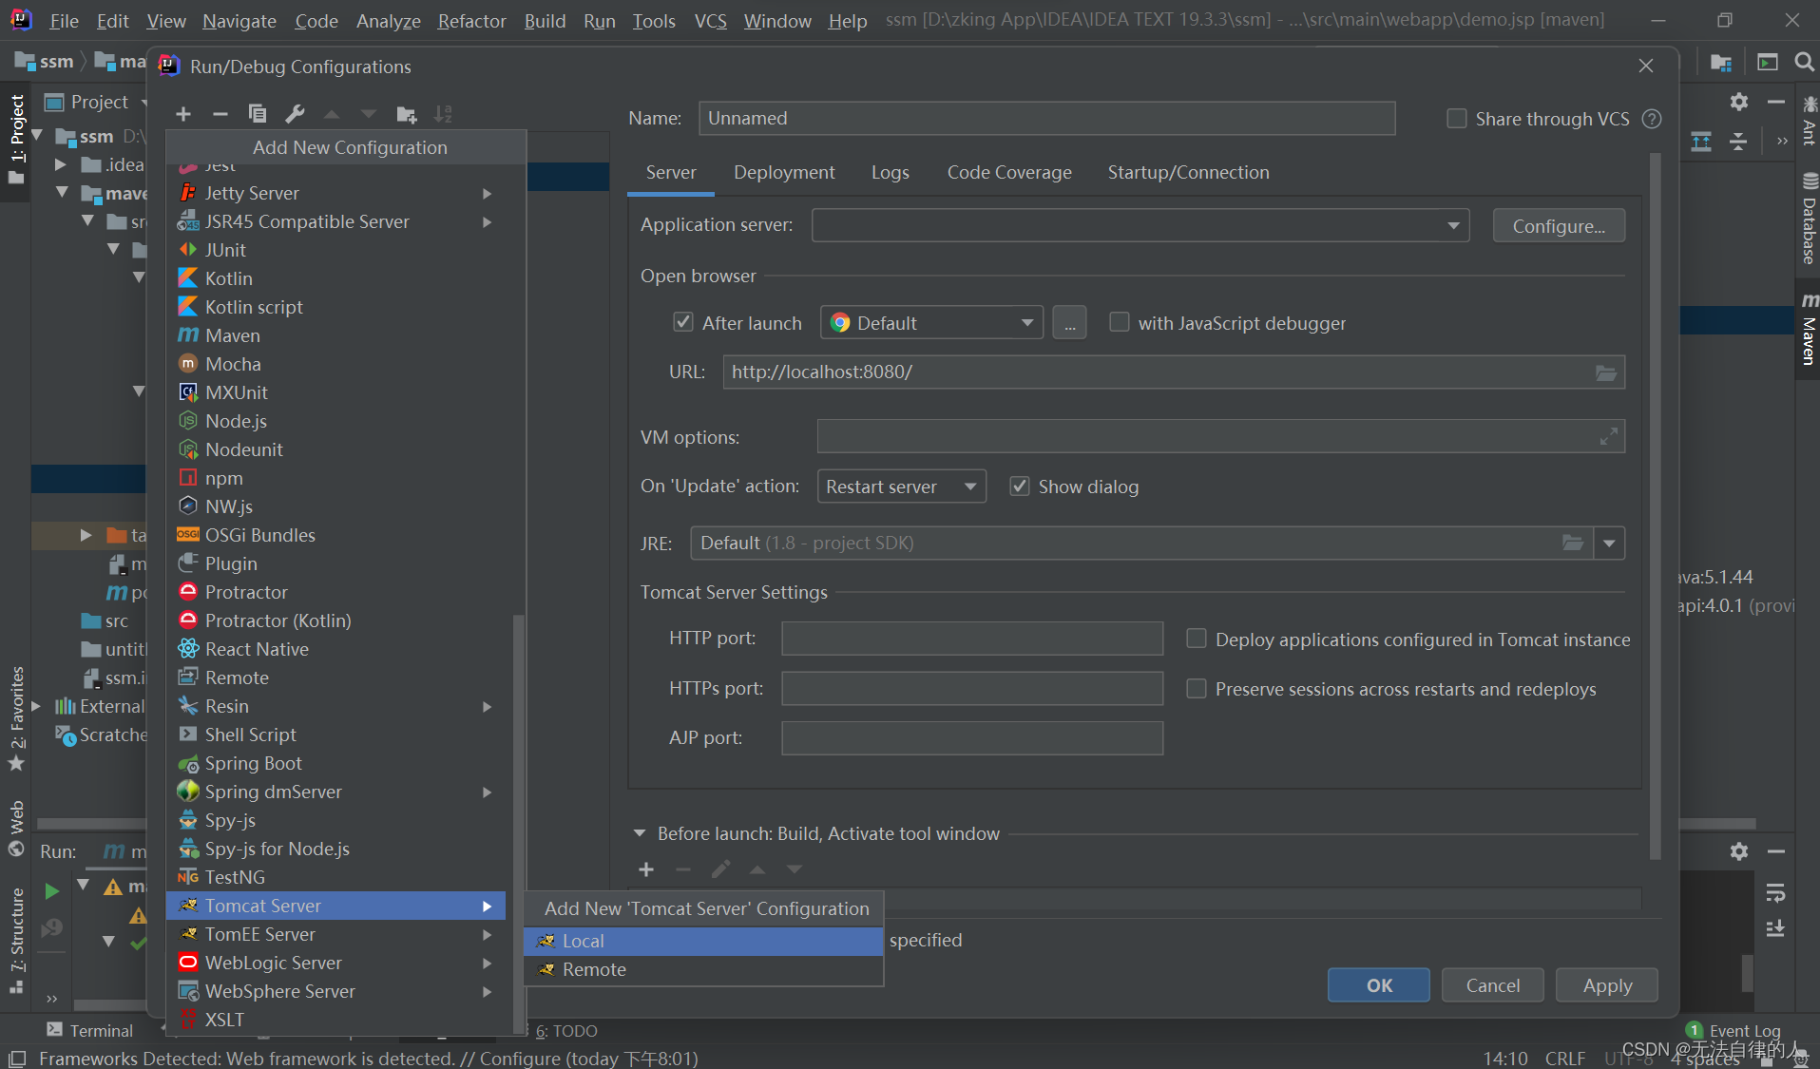The height and width of the screenshot is (1069, 1820).
Task: Click inside the URL input field
Action: tap(1045, 372)
